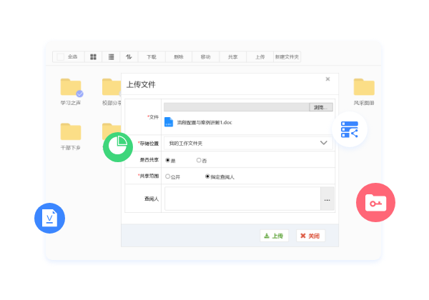Click the green pie chart icon
The width and height of the screenshot is (429, 300).
click(119, 146)
